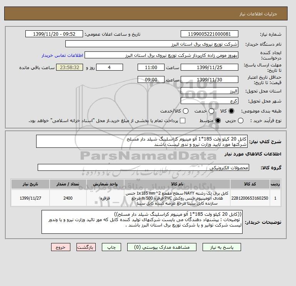Check the Islamic treasury payment checkbox
This screenshot has width=296, height=286.
(x=183, y=121)
